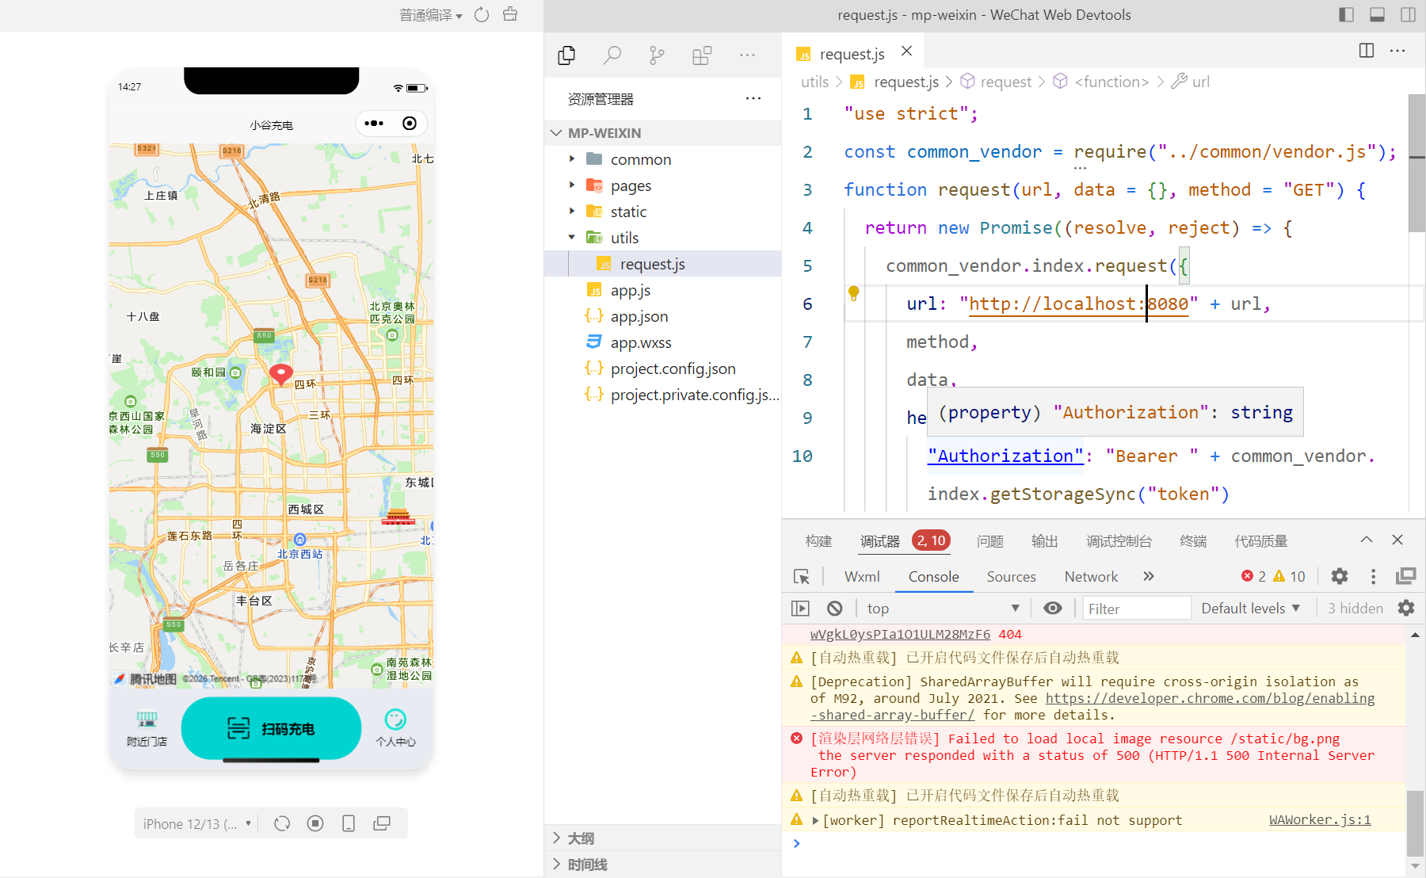
Task: Click the simulator stop record icon
Action: (315, 823)
